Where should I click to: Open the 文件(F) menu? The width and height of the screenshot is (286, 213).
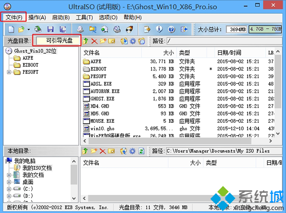[x=14, y=18]
